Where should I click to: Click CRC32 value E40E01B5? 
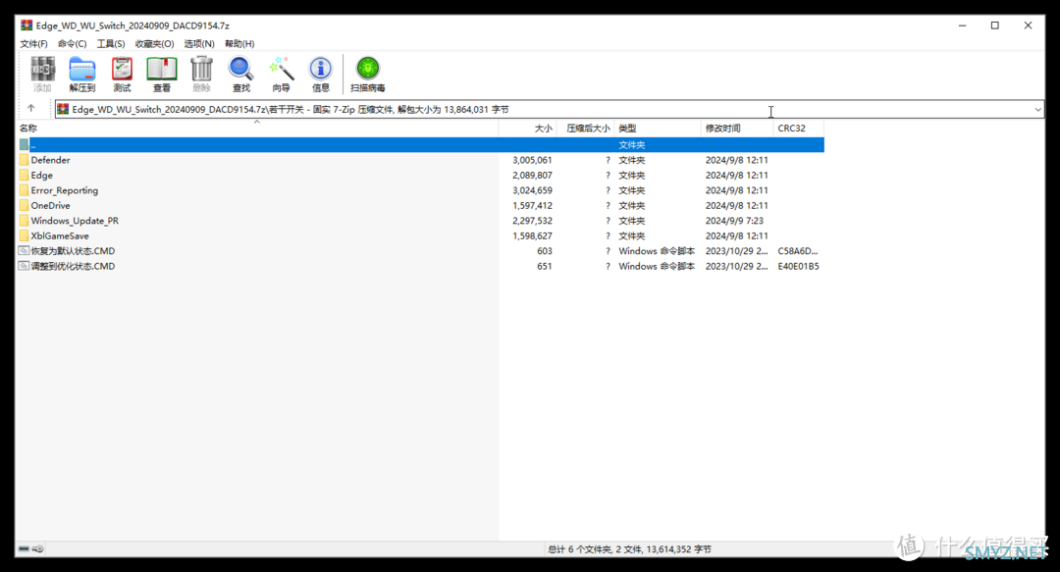(798, 267)
